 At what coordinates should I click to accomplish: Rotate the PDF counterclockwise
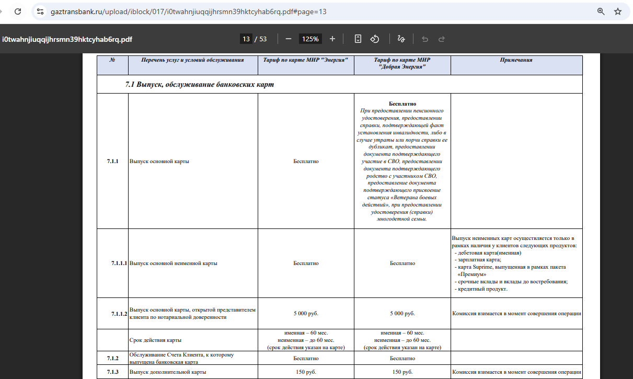tap(375, 39)
